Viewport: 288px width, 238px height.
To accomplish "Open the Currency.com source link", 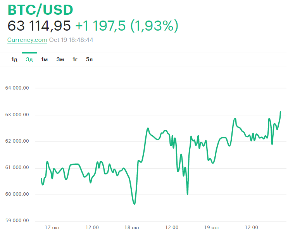I will [x=27, y=40].
